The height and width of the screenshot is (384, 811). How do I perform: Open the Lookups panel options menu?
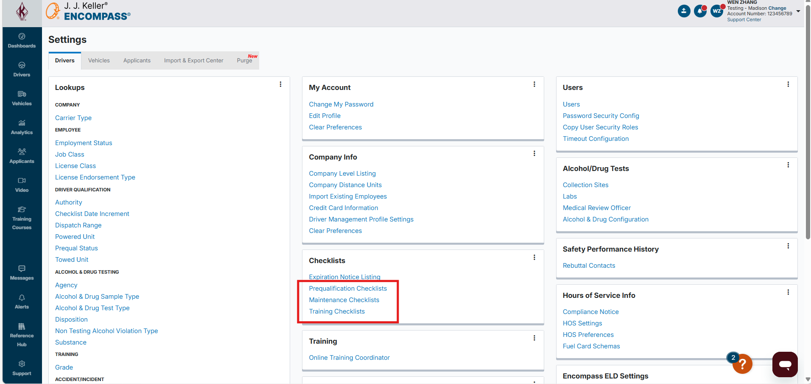pyautogui.click(x=280, y=84)
